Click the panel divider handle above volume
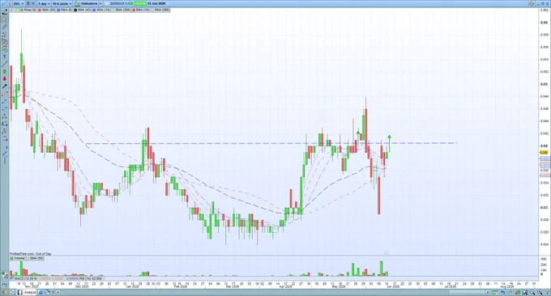 387,253
